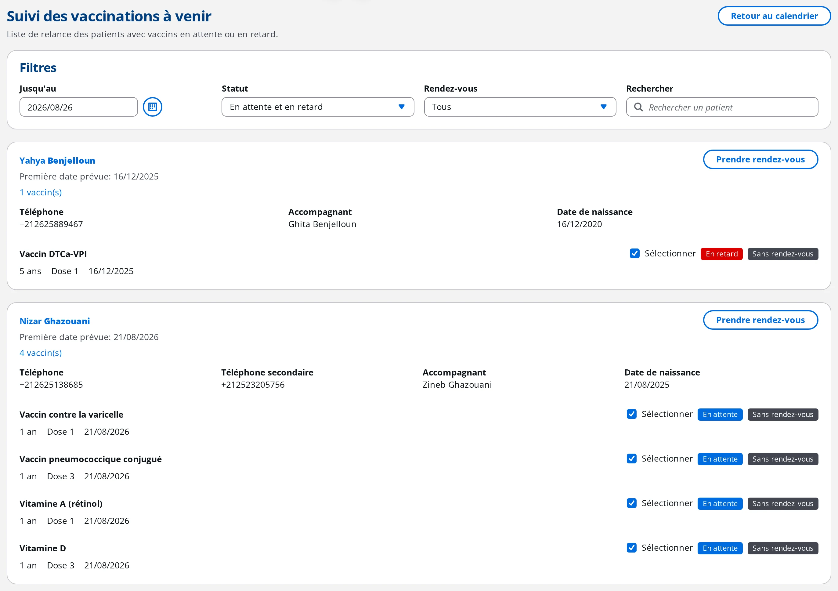Click accompagnant name Zineb Ghazouani

457,385
